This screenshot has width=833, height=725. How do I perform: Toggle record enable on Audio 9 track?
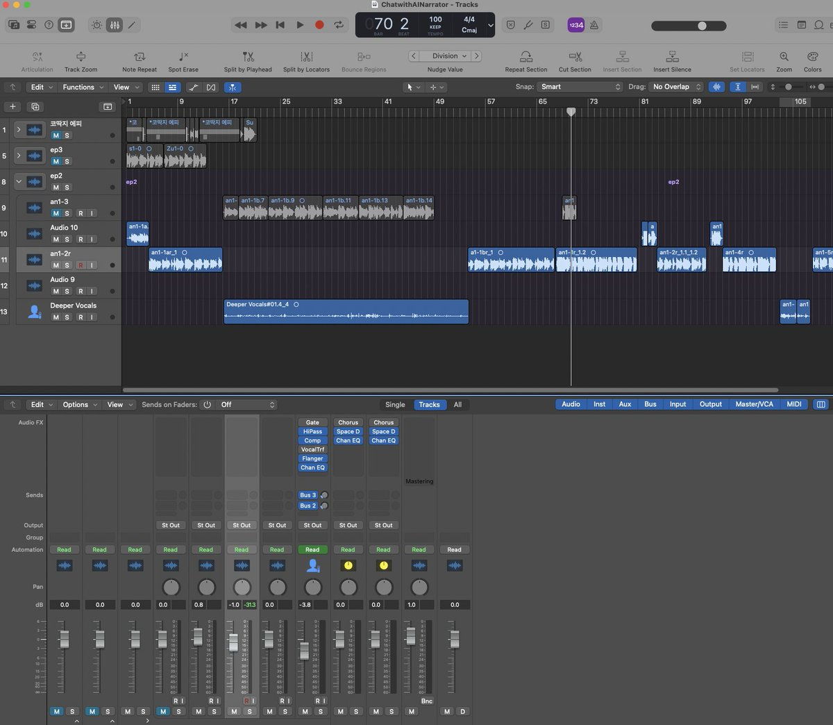[x=81, y=292]
